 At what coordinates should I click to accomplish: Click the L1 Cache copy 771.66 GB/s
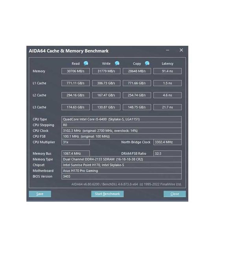click(x=137, y=83)
